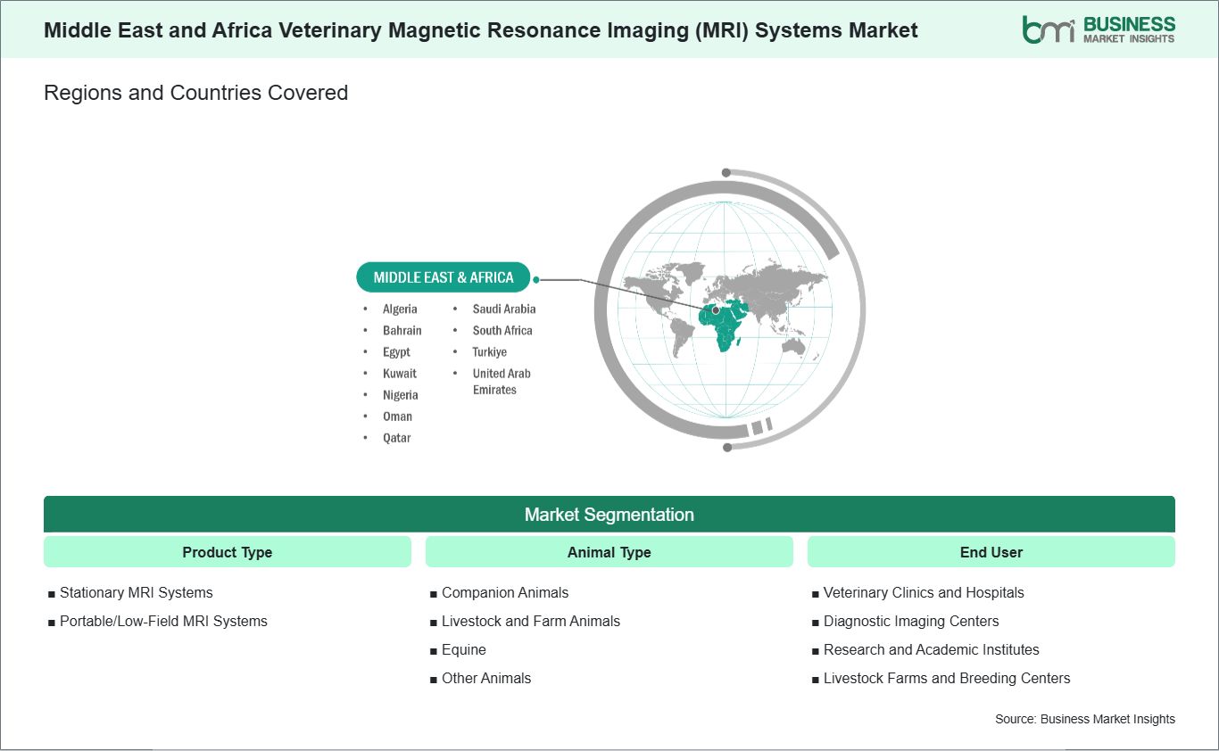The width and height of the screenshot is (1219, 751).
Task: Click the report title at top
Action: (x=481, y=29)
